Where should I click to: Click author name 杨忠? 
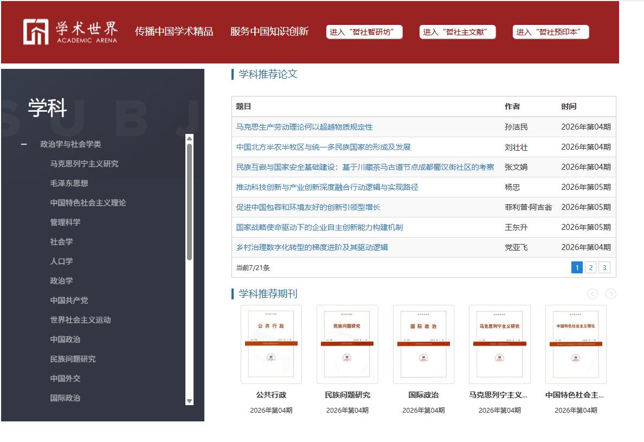pyautogui.click(x=512, y=187)
